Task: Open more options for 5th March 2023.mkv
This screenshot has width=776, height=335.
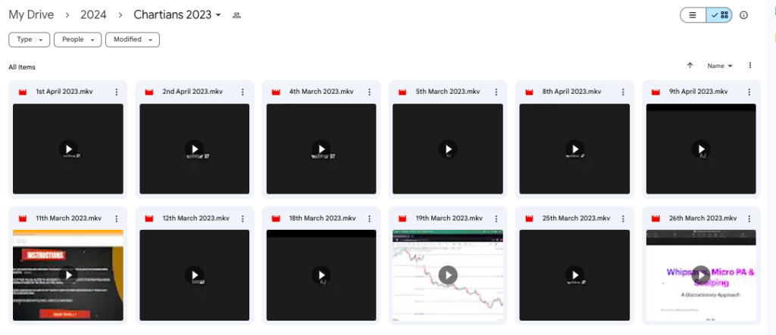Action: point(495,92)
